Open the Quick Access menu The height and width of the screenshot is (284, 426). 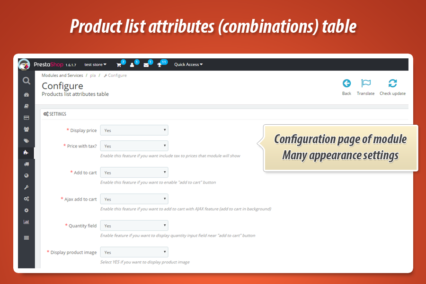(188, 64)
